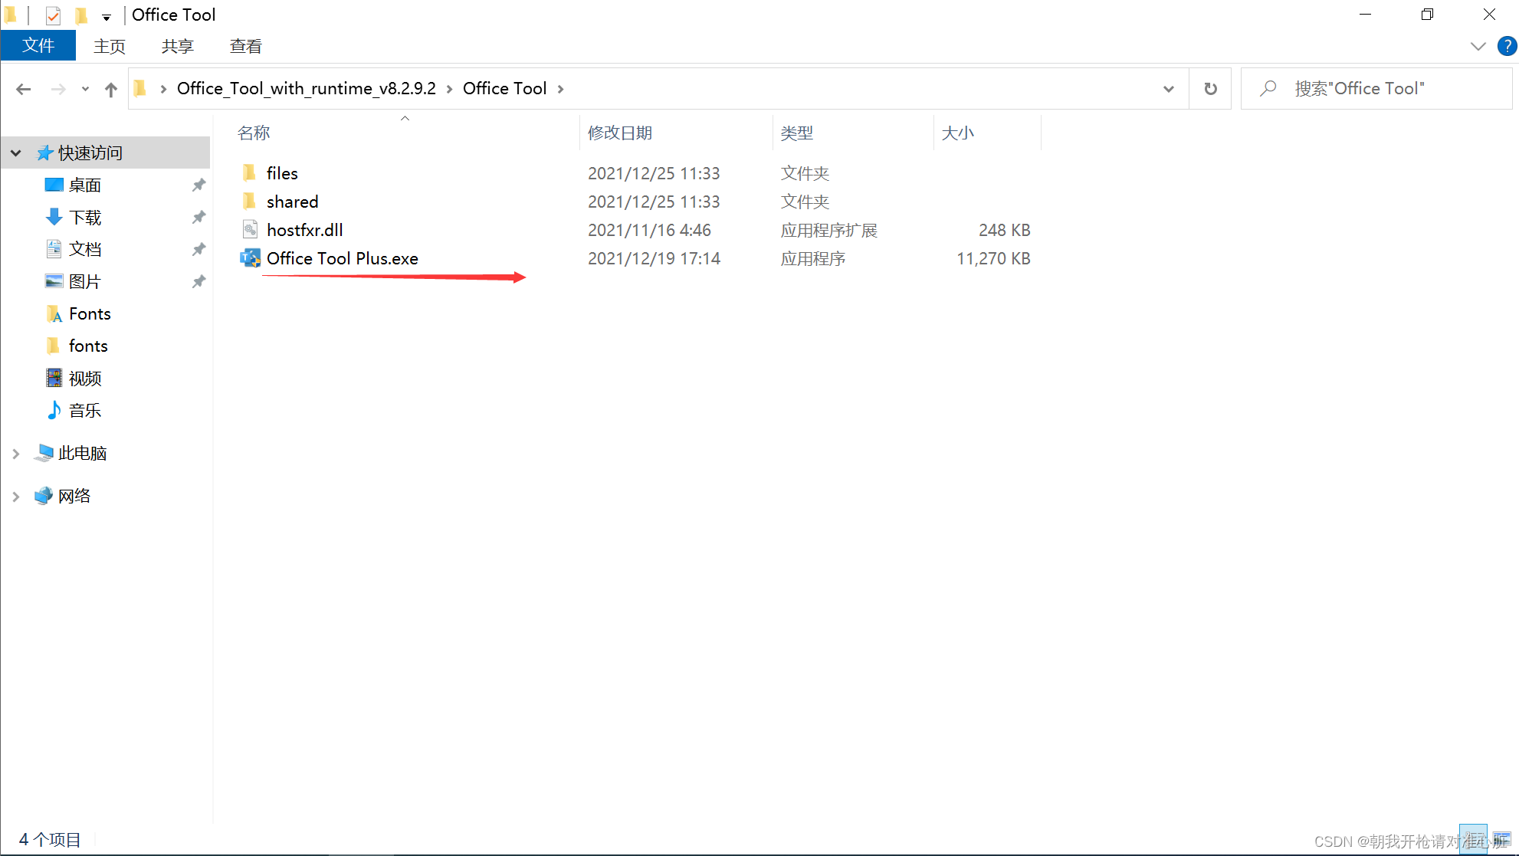The width and height of the screenshot is (1519, 856).
Task: Click search box for Office Tool
Action: click(x=1374, y=89)
